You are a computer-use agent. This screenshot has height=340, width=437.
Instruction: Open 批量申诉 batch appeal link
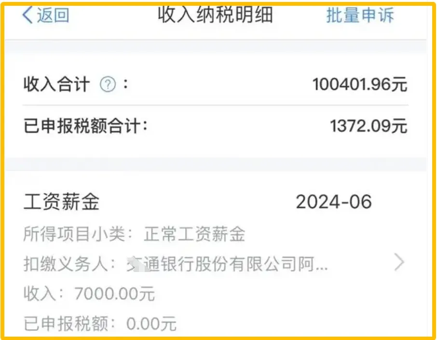[x=360, y=15]
